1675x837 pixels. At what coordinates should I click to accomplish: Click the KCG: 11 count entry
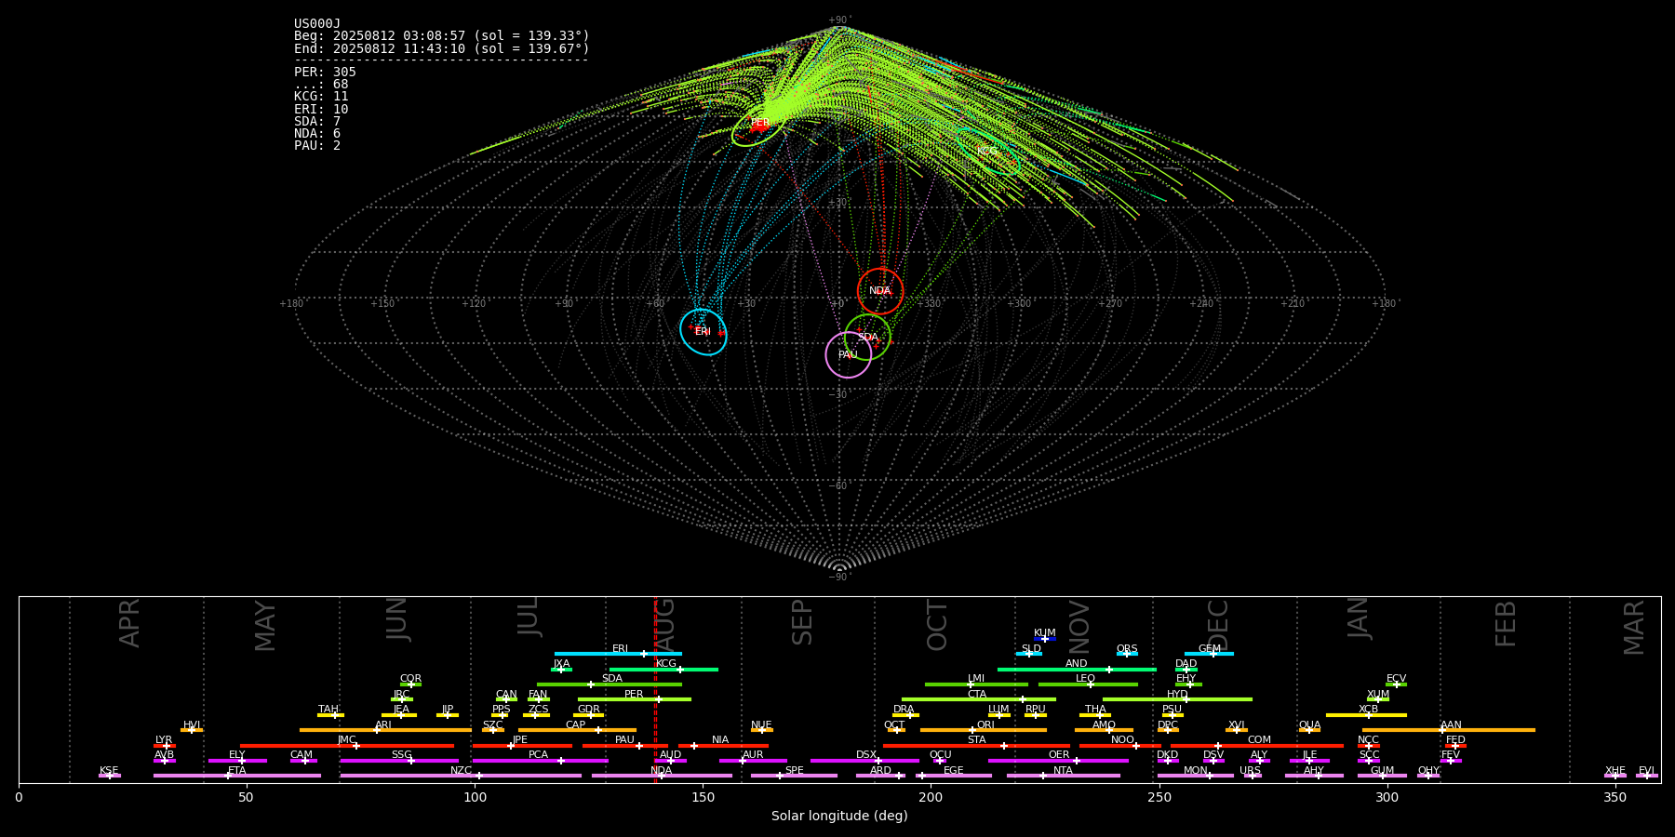click(321, 97)
